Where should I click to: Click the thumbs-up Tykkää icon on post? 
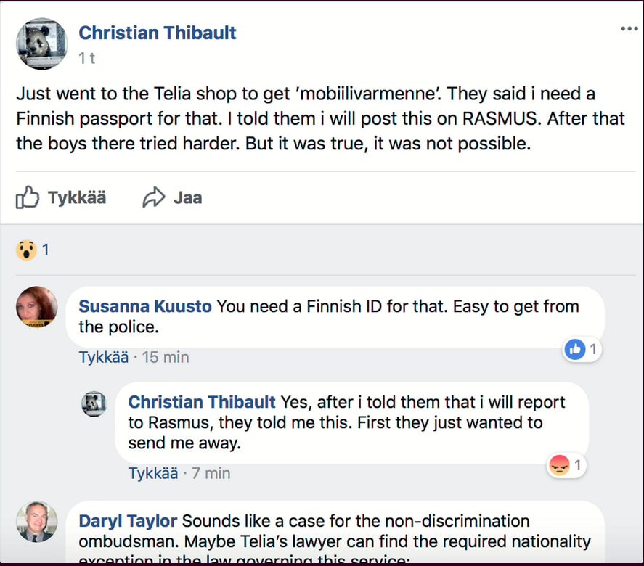[x=28, y=197]
